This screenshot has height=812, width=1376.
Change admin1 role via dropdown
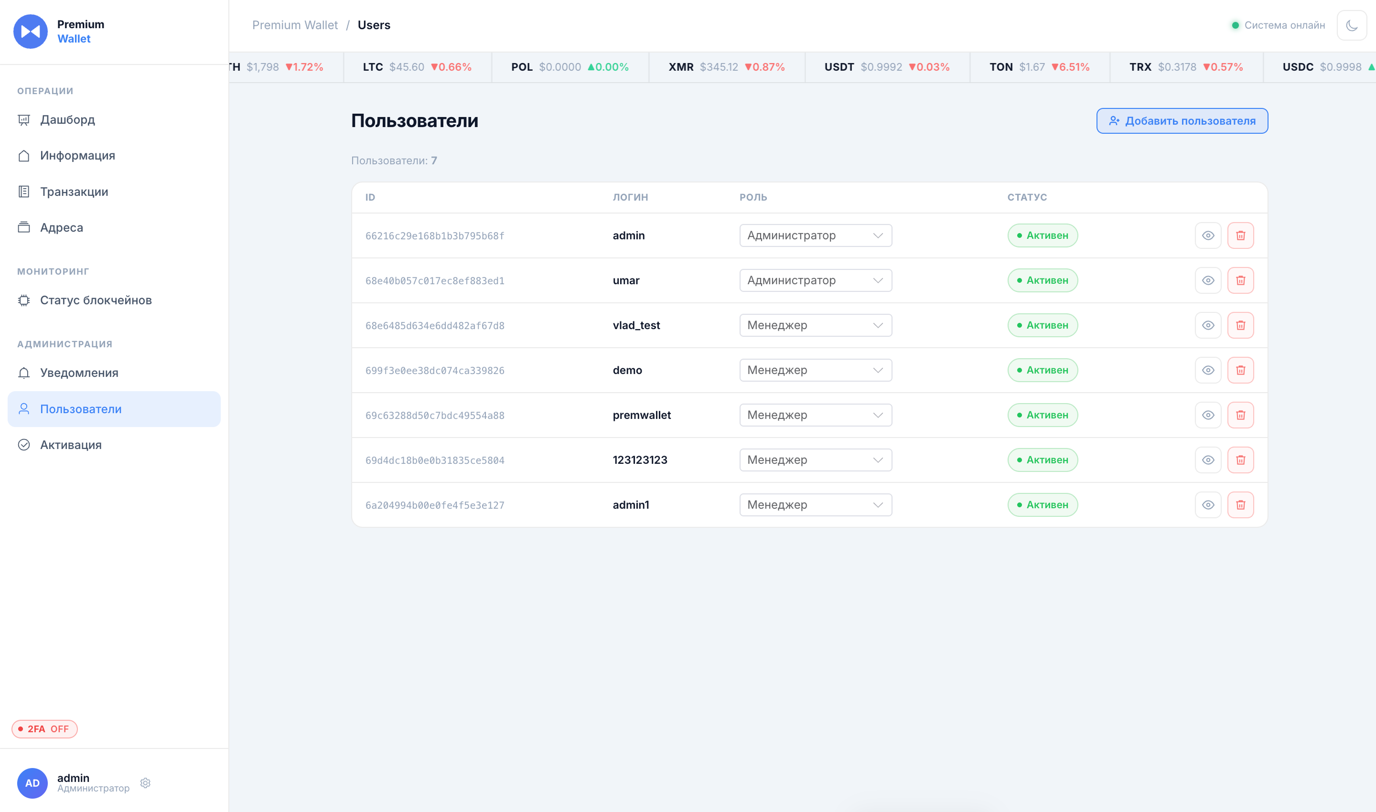[816, 505]
